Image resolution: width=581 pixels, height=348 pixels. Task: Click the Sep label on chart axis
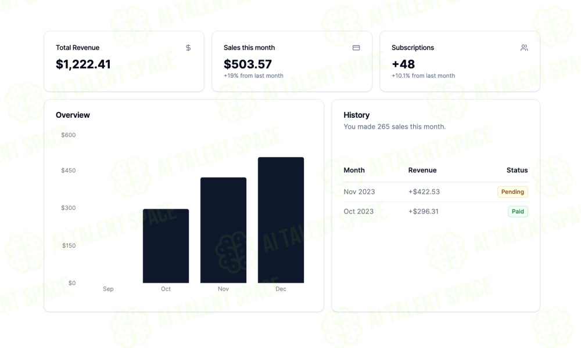pos(108,289)
